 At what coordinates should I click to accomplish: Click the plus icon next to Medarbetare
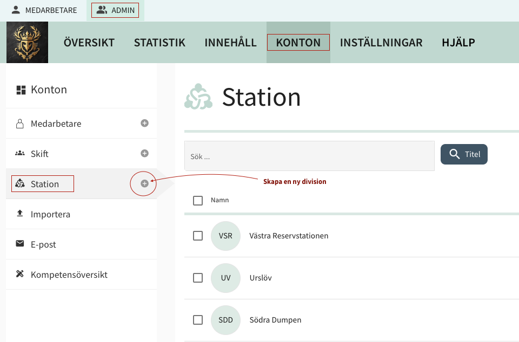pyautogui.click(x=144, y=124)
